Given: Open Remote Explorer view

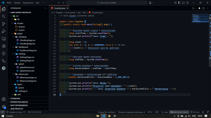Looking at the screenshot, I should tap(4, 39).
